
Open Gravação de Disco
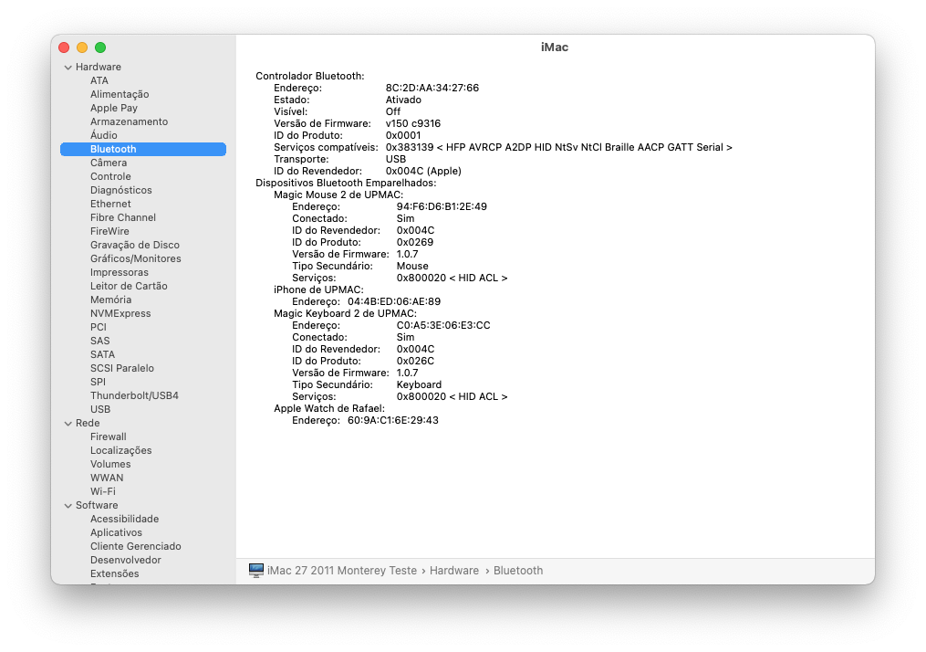coord(135,245)
